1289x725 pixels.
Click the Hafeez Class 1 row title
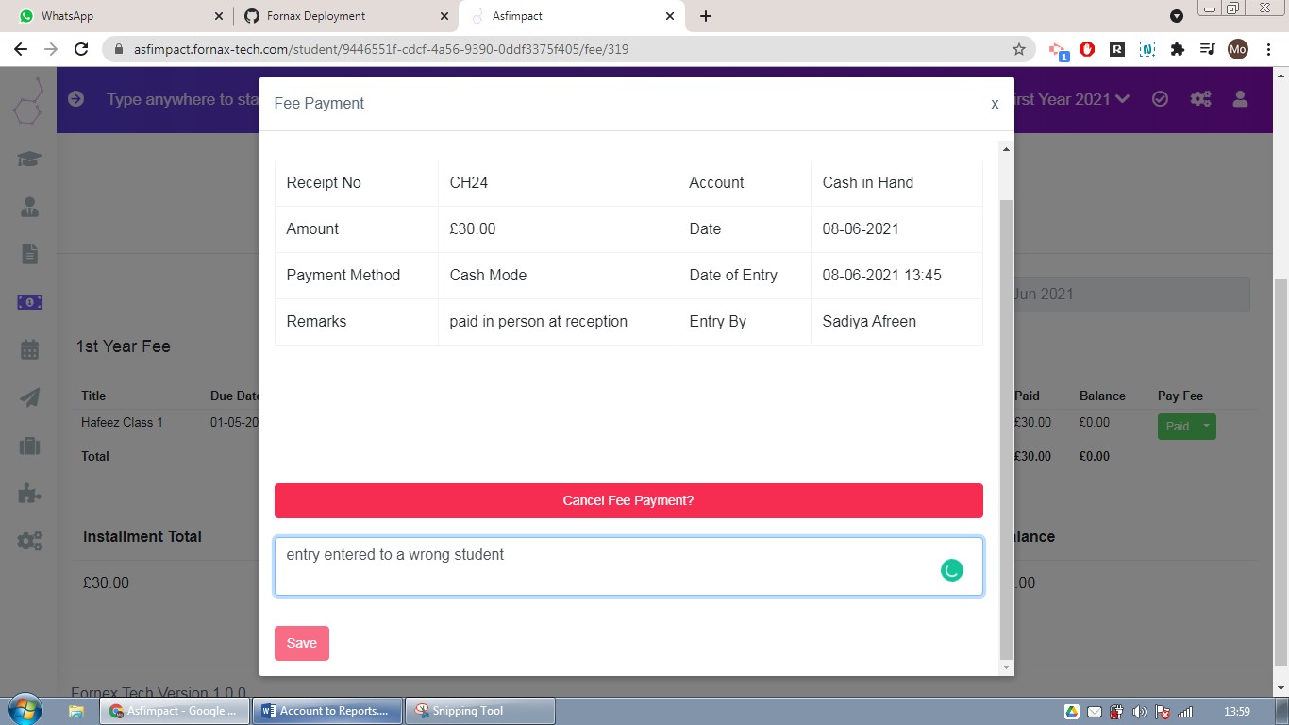click(122, 423)
